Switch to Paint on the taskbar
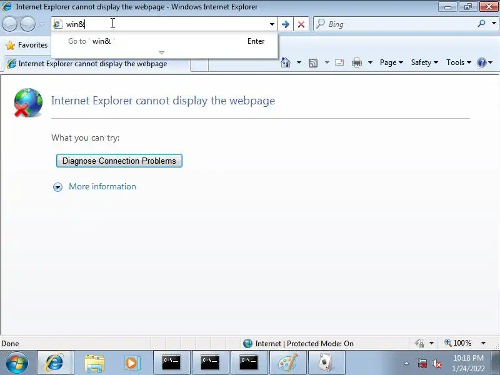 point(288,362)
